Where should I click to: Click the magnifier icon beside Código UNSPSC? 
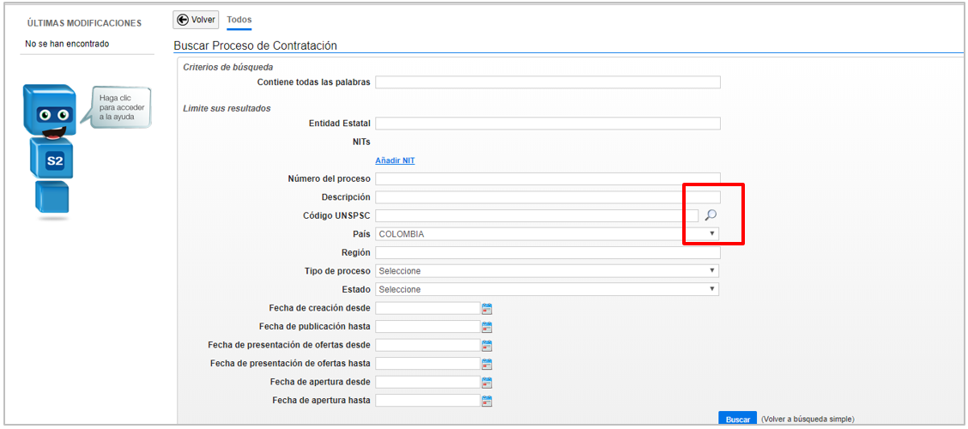pyautogui.click(x=711, y=214)
